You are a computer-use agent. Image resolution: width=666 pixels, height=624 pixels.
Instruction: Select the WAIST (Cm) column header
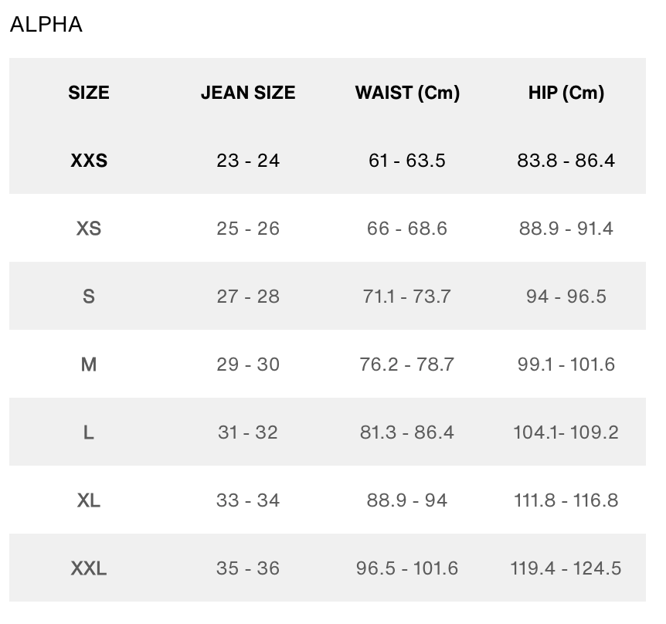[x=407, y=93]
